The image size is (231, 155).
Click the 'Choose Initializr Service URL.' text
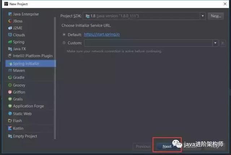pyautogui.click(x=86, y=26)
